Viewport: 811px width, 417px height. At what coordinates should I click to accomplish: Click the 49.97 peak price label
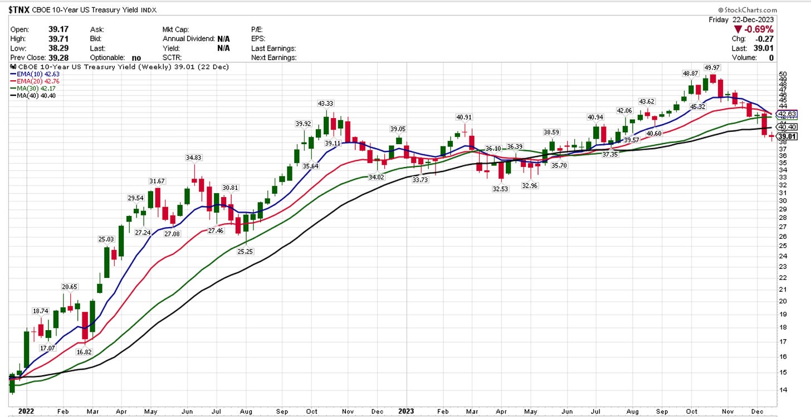coord(712,67)
